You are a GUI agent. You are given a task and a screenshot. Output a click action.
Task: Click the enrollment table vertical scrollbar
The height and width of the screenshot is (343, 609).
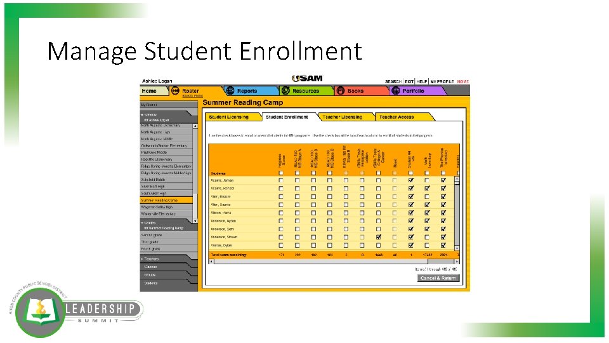click(x=457, y=213)
